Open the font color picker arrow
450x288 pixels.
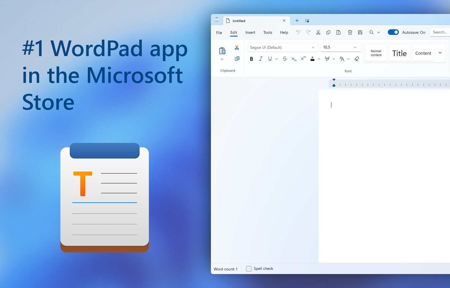click(319, 59)
